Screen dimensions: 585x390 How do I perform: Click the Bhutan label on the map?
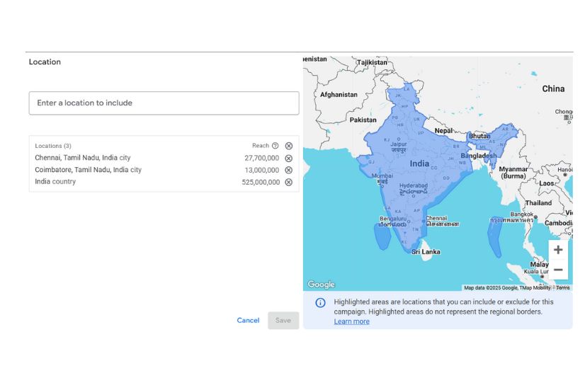[479, 136]
